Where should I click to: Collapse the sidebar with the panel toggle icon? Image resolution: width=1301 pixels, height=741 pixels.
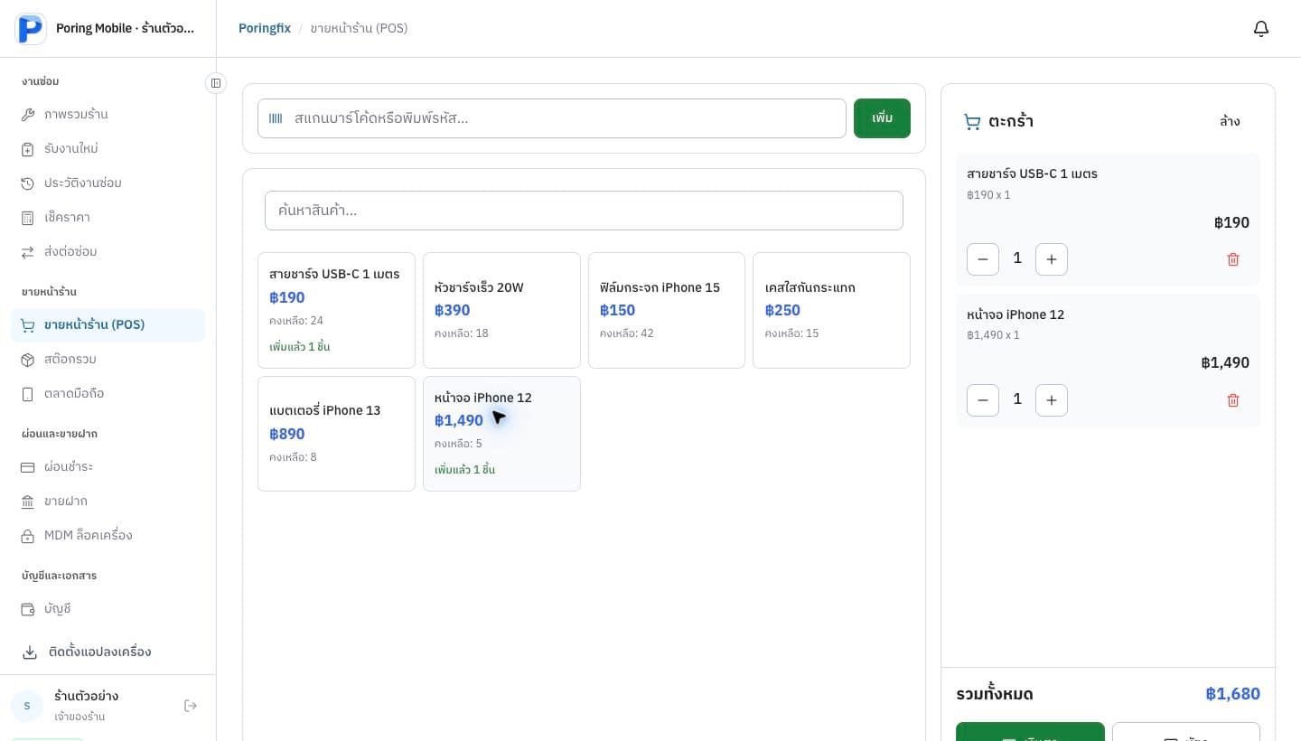point(216,83)
